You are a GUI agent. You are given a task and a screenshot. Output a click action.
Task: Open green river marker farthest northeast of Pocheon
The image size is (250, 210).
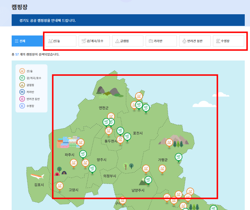pos(146,108)
